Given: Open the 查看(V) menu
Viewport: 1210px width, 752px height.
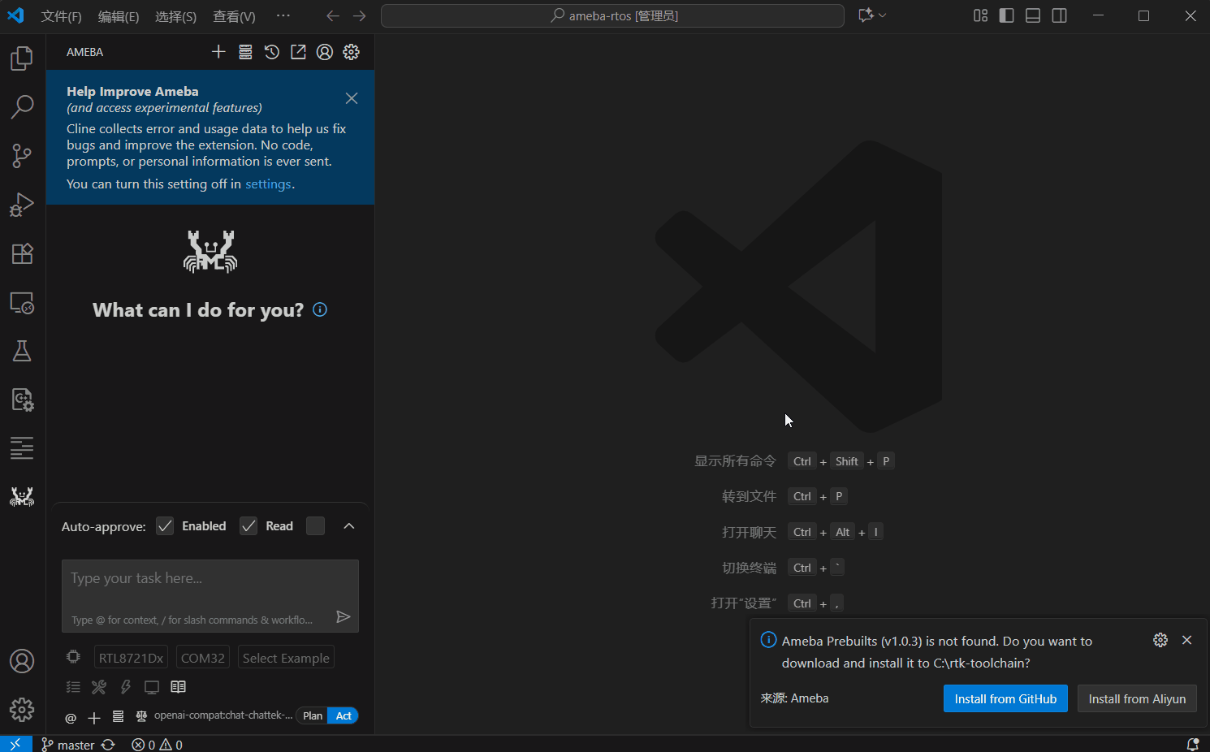Looking at the screenshot, I should tap(234, 16).
